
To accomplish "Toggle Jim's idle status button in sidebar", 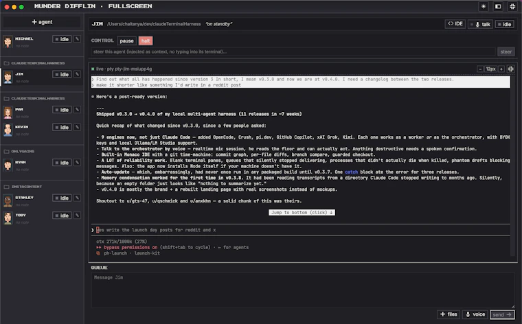I will coord(62,74).
